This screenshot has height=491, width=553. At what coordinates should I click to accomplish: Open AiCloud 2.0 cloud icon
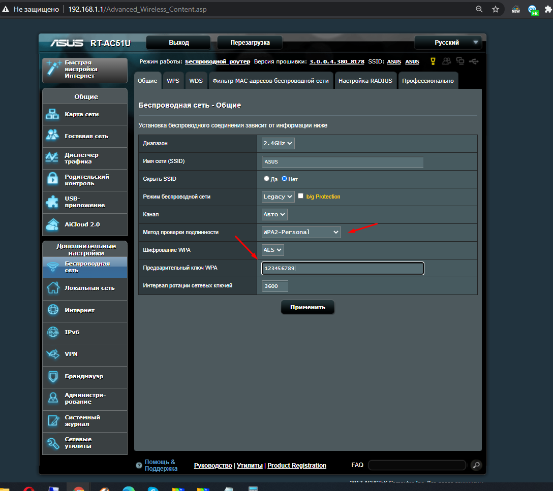(x=53, y=224)
